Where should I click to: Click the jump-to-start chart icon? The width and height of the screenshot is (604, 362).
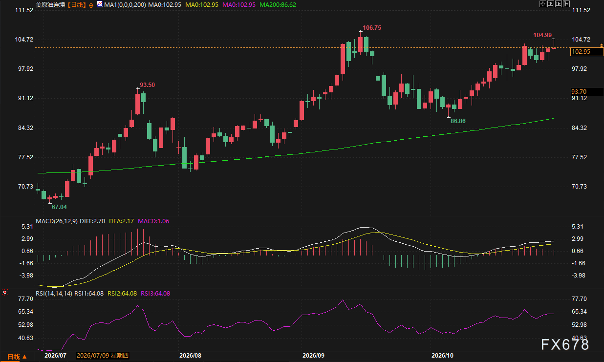coord(550,4)
